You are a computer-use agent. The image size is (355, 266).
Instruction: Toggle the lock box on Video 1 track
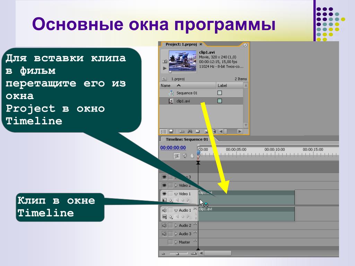(x=171, y=194)
